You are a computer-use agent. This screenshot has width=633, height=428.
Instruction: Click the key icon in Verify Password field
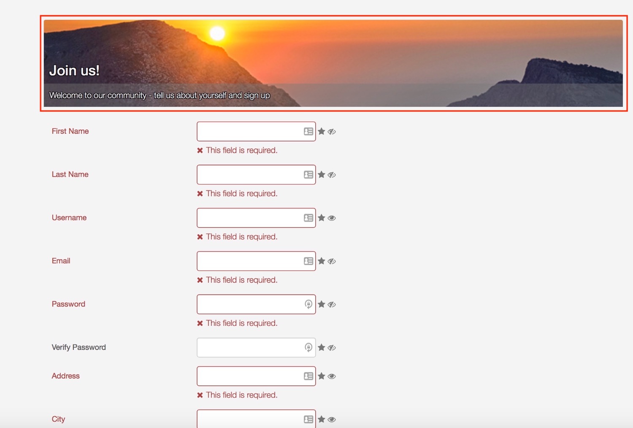point(308,347)
